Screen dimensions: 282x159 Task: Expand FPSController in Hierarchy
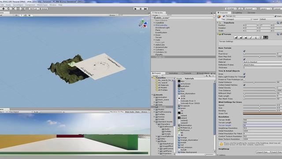point(154,25)
